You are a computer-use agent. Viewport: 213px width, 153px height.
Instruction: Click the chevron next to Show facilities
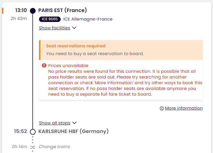(x=74, y=28)
